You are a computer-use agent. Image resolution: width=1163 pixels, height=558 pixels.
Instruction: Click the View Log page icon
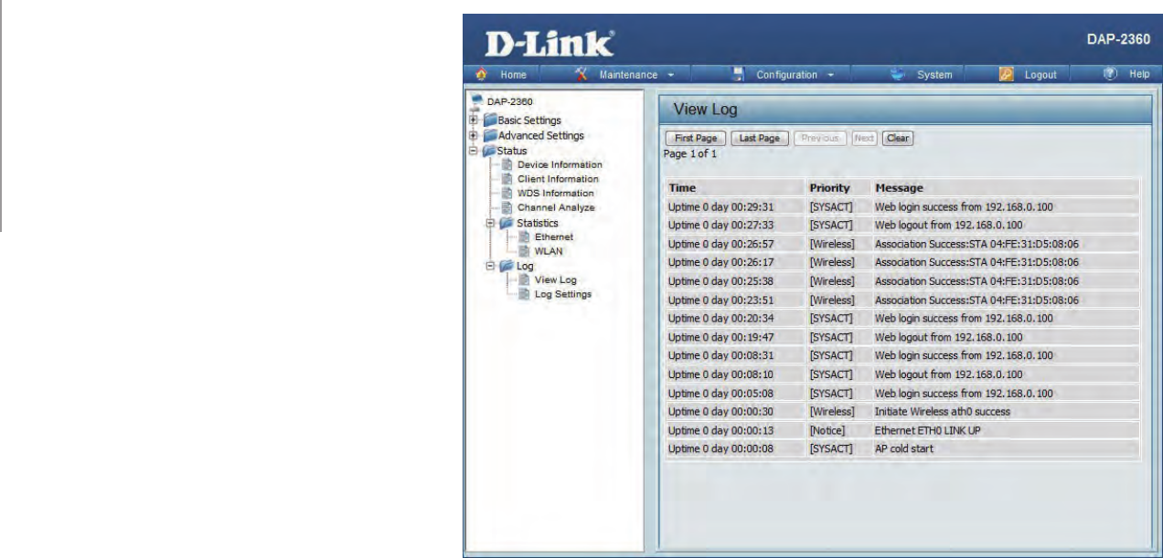pyautogui.click(x=525, y=279)
